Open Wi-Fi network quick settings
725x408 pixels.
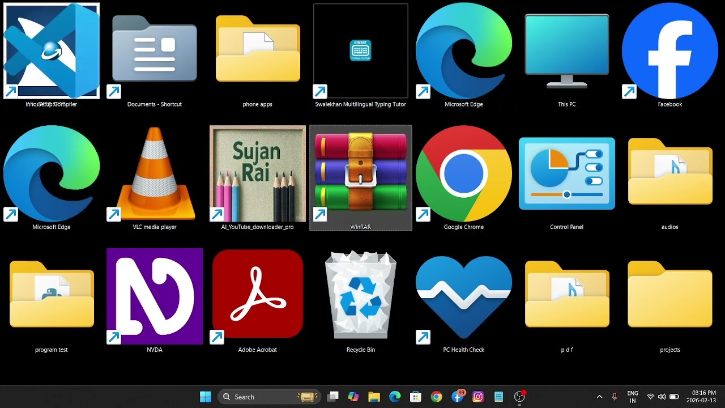650,397
